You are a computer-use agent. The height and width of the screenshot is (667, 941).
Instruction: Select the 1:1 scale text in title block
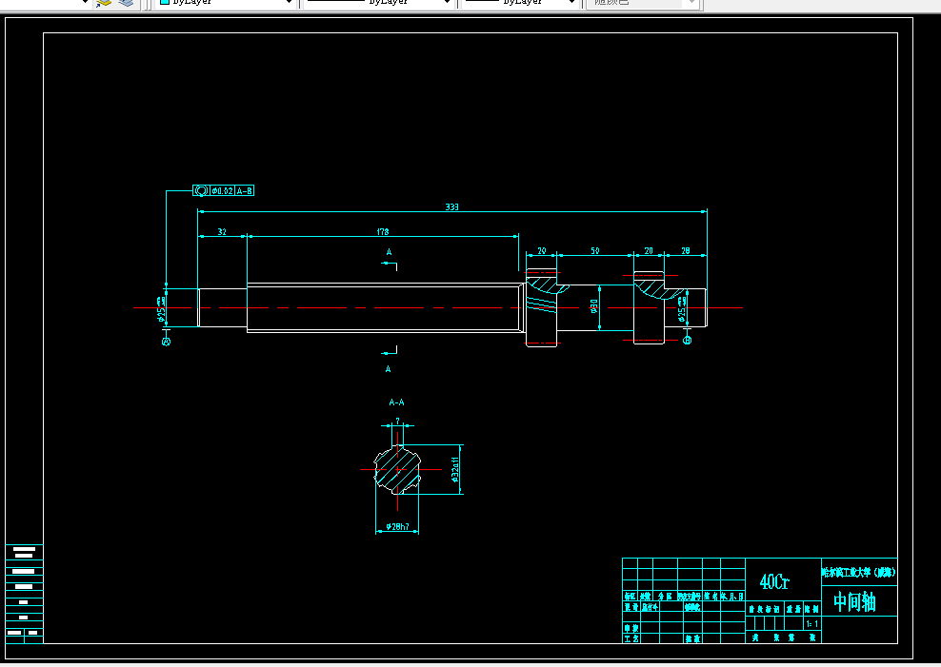[812, 624]
